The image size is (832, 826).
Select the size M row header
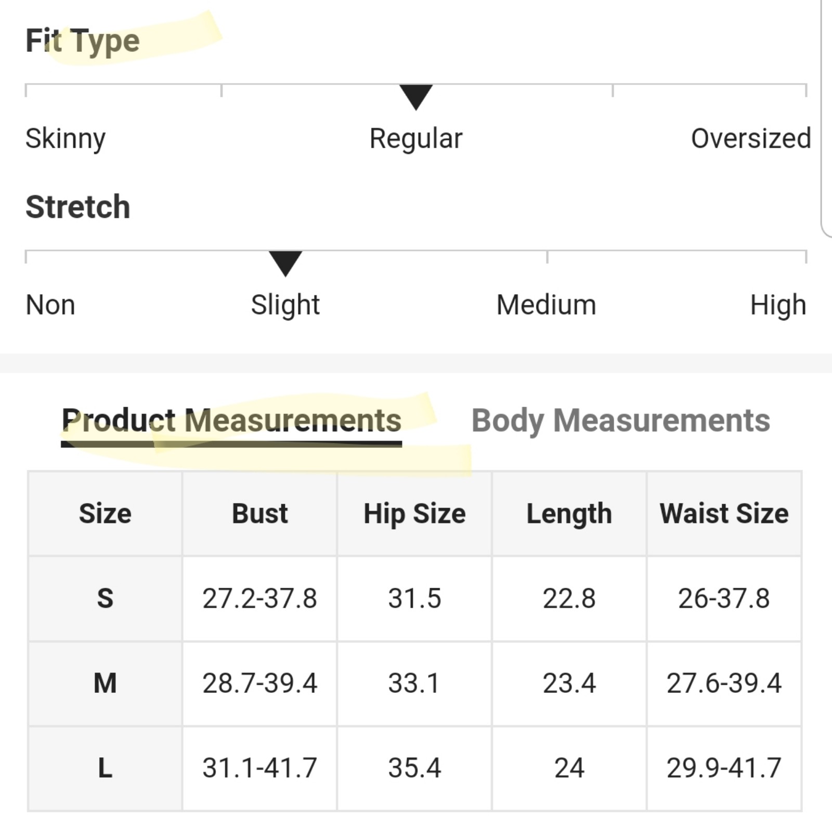(105, 683)
